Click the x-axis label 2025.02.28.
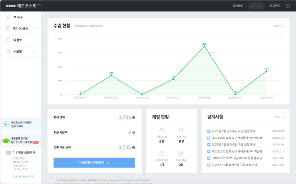Image resolution: width=296 pixels, height=184 pixels. [204, 98]
